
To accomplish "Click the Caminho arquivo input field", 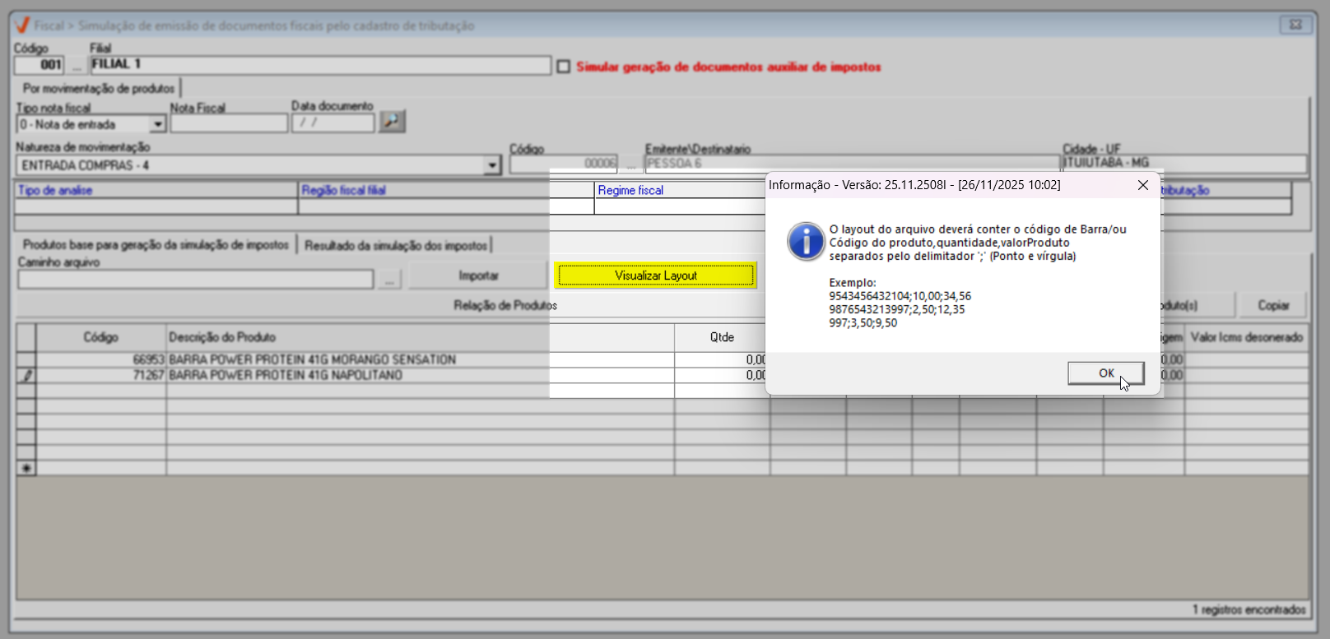I will point(196,280).
